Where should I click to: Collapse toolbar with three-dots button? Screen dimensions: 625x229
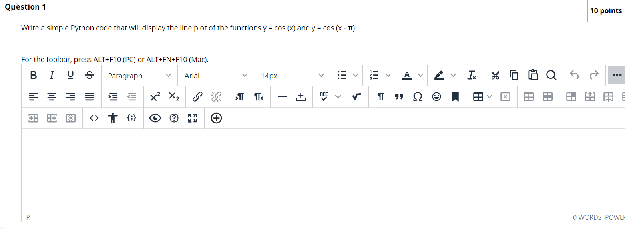coord(616,75)
